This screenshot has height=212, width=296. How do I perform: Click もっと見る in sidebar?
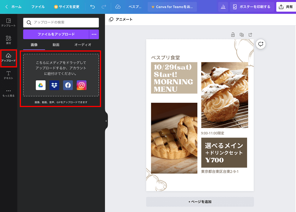coord(9,93)
